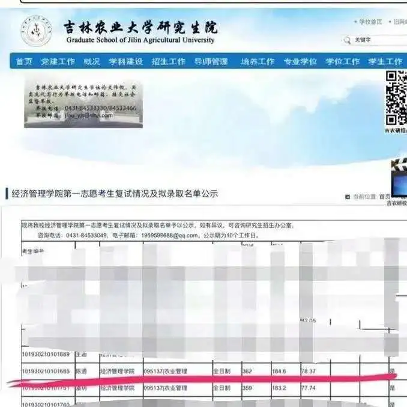Open the 党建工作 menu item
This screenshot has width=407, height=407.
(x=58, y=61)
